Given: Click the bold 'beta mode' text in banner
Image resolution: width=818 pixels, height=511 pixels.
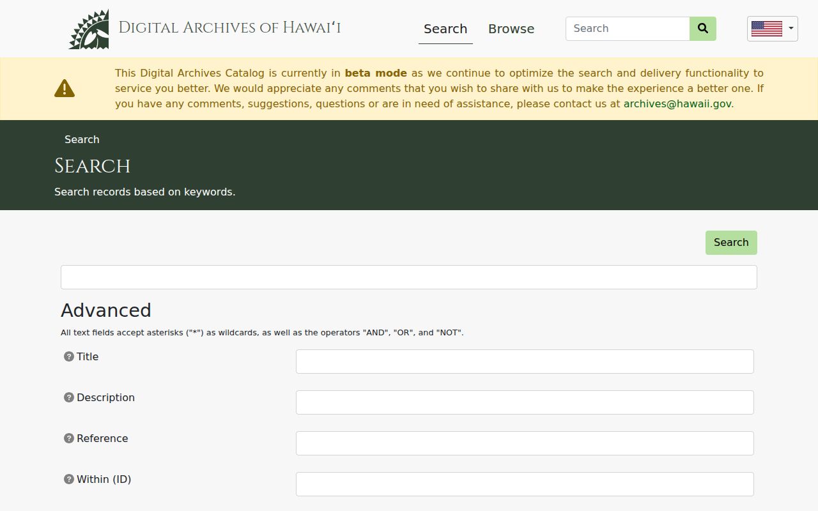Looking at the screenshot, I should pyautogui.click(x=376, y=73).
